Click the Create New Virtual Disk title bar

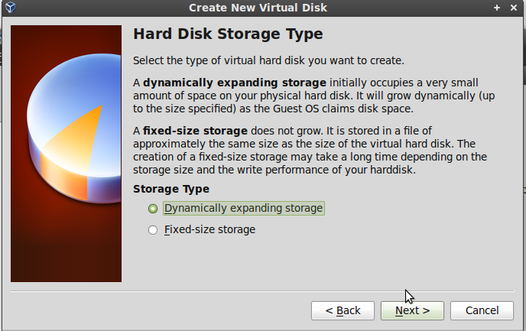point(258,8)
